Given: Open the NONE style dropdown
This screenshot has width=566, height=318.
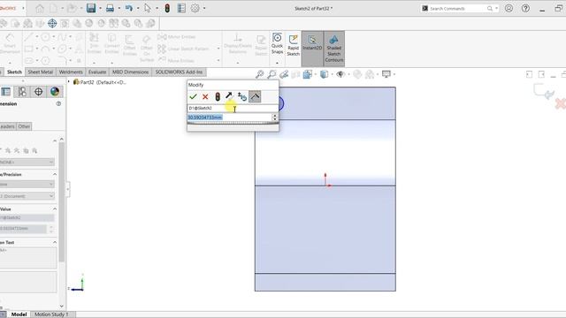Looking at the screenshot, I should point(27,163).
